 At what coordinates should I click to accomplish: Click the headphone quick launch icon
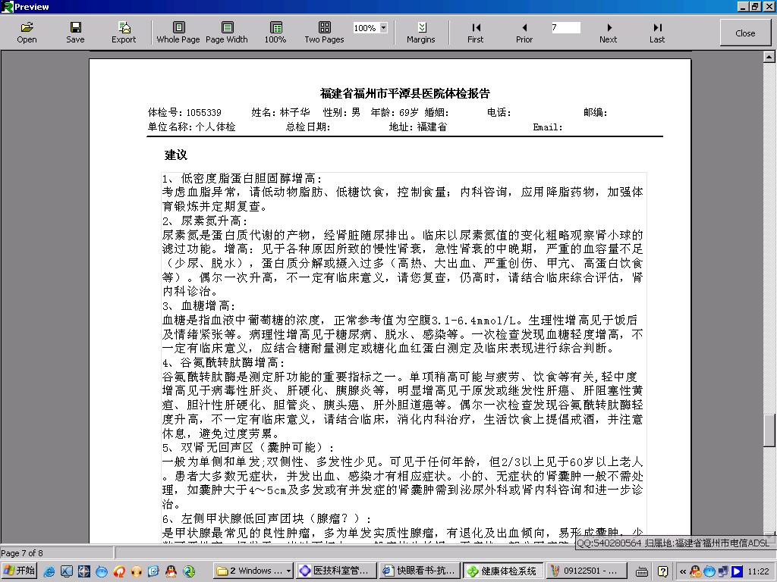coord(137,571)
